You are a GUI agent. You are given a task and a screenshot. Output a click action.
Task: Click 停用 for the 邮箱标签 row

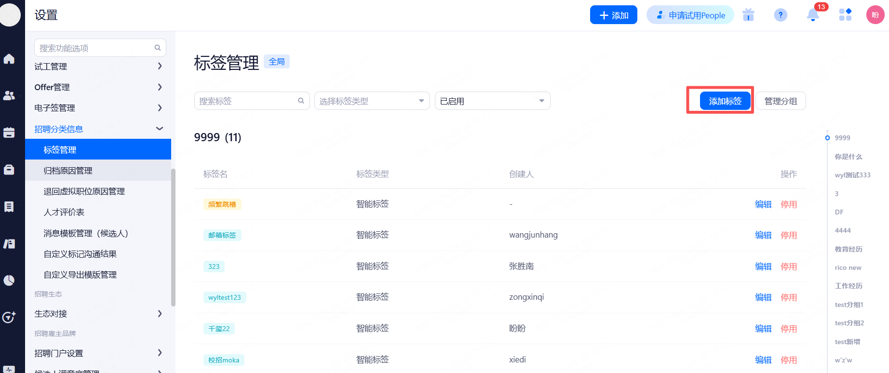click(x=788, y=235)
